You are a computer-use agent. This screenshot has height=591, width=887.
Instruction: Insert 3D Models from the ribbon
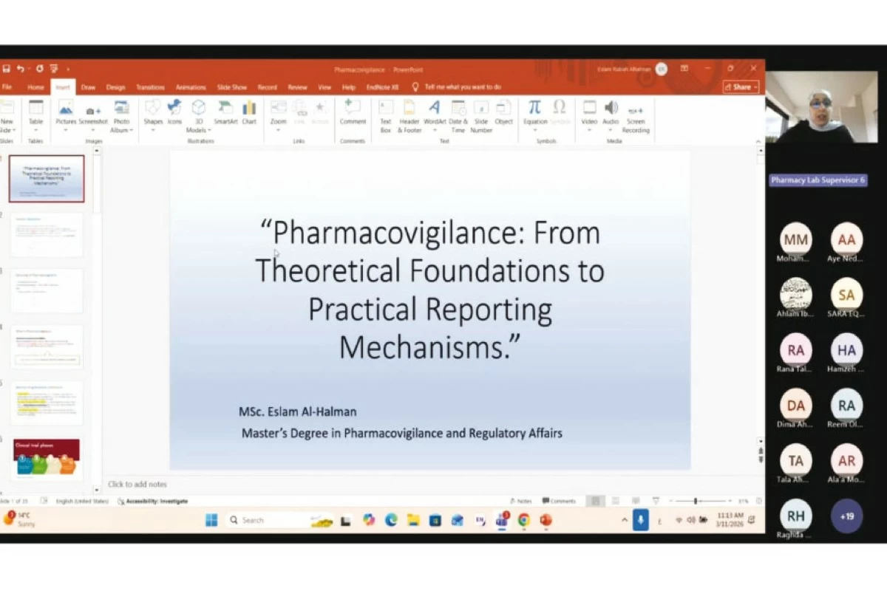197,117
